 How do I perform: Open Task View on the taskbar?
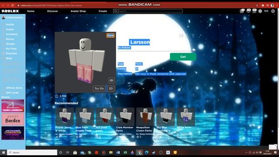(68, 152)
